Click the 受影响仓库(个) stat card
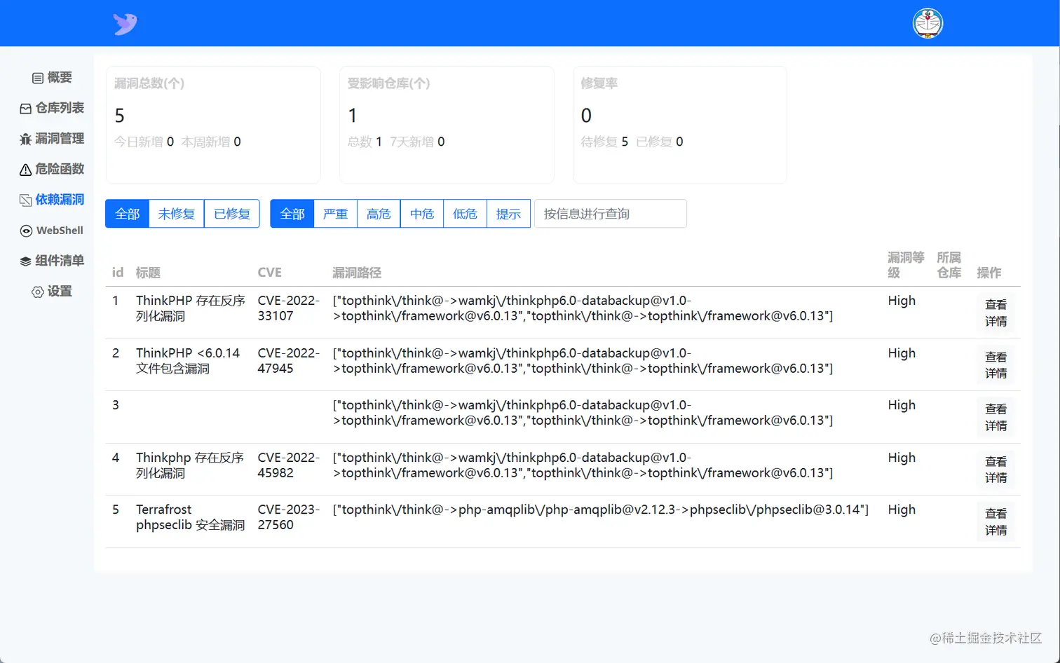This screenshot has width=1060, height=663. click(447, 125)
